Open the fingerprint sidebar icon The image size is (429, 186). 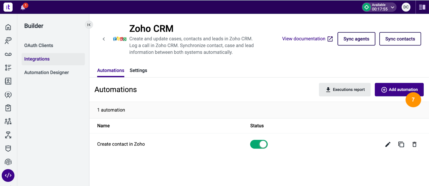[8, 162]
